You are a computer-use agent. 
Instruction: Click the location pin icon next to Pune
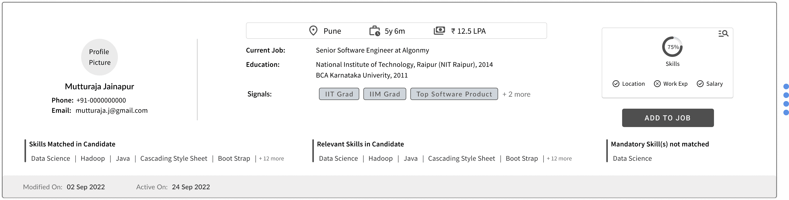(x=313, y=31)
